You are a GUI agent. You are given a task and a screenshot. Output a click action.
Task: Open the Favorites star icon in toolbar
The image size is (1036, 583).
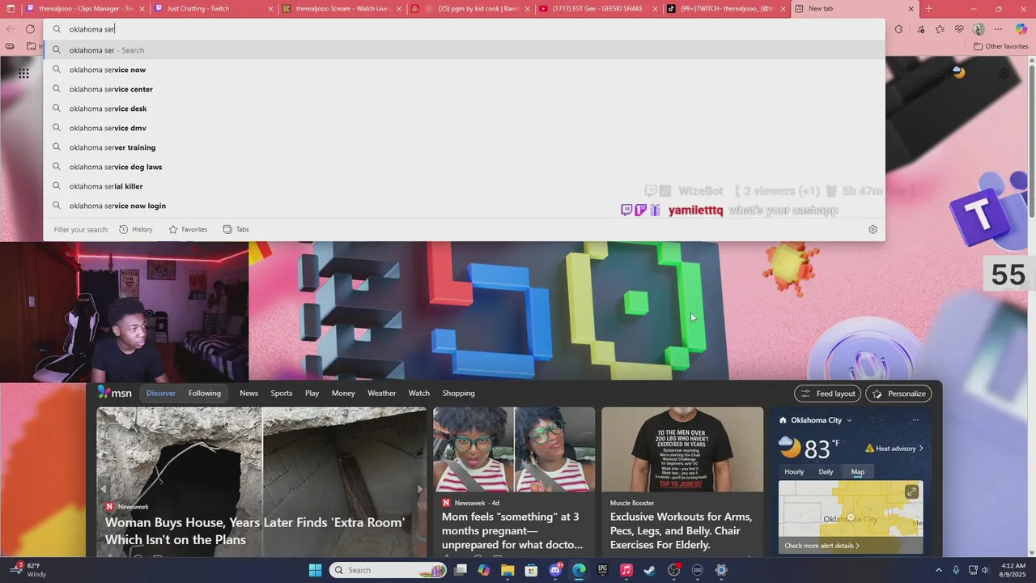[940, 29]
